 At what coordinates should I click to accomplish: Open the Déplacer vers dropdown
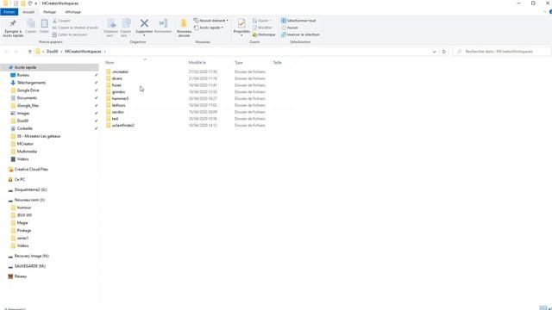[111, 34]
